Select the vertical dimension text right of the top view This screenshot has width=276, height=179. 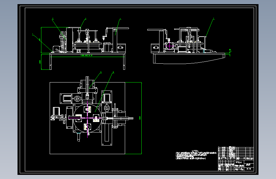click(140, 118)
